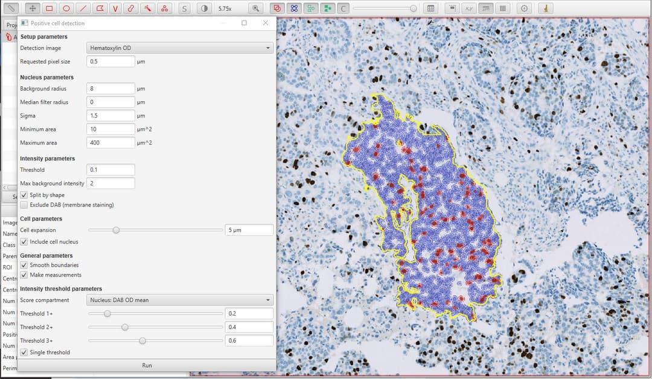Click the intensity Threshold 0.1 field
This screenshot has height=379, width=652.
coord(110,169)
